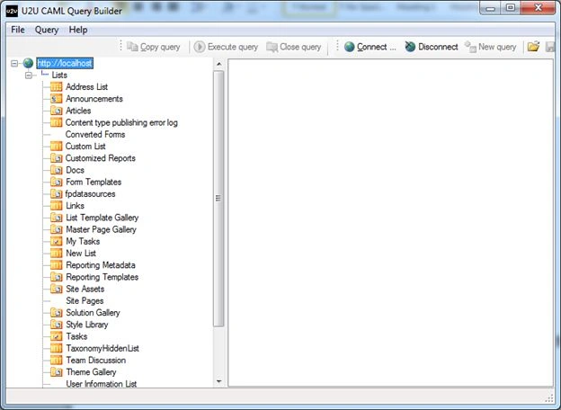Click the tree scrollbar down arrow
This screenshot has height=410, width=561.
point(219,382)
